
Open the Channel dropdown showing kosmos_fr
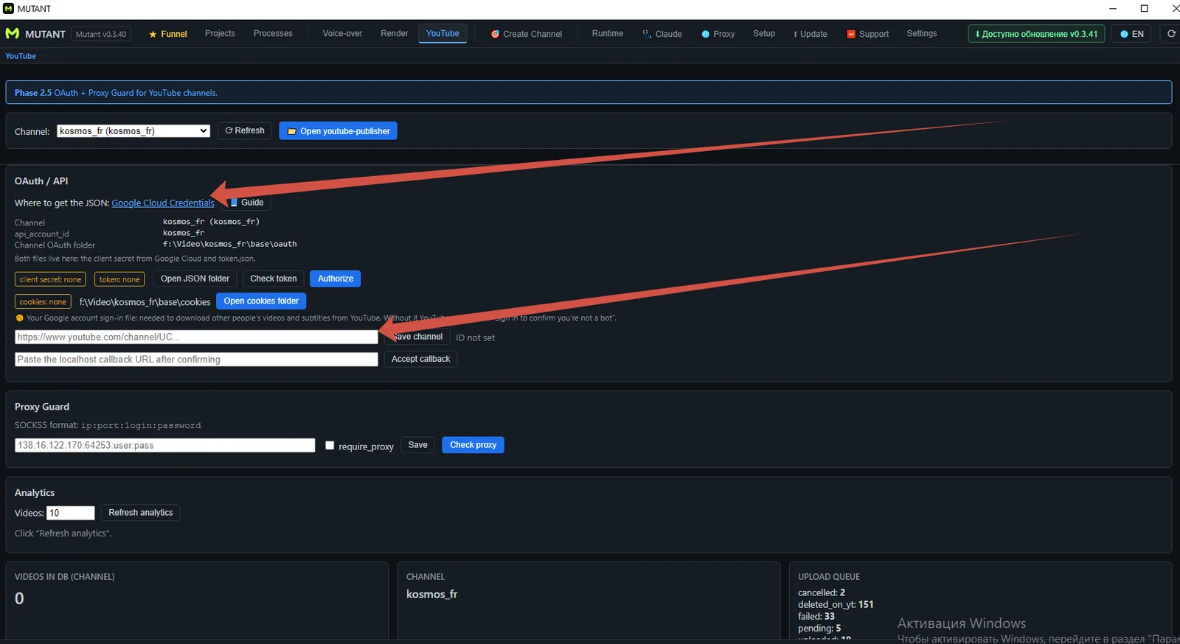[133, 131]
